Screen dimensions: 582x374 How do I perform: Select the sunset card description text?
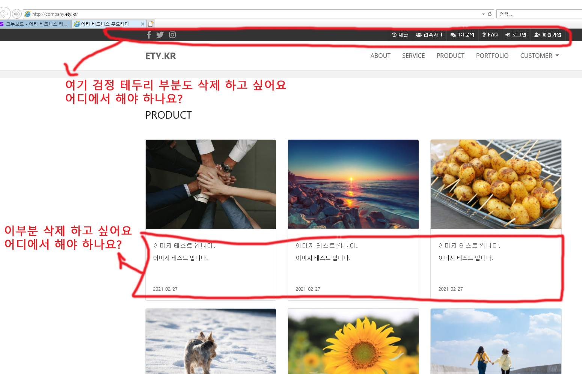(x=323, y=258)
